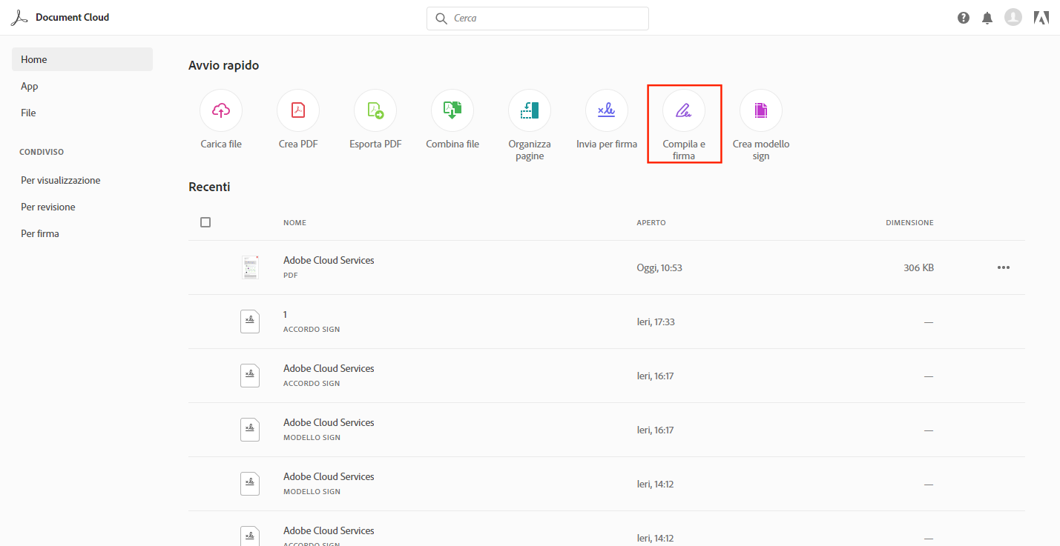Click the Adobe Cloud Services PDF file name
Image resolution: width=1060 pixels, height=546 pixels.
pyautogui.click(x=329, y=261)
